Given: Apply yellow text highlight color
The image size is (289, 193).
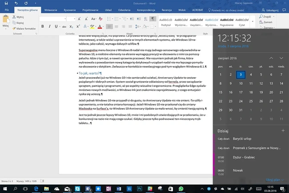Looking at the screenshot, I should (92, 27).
